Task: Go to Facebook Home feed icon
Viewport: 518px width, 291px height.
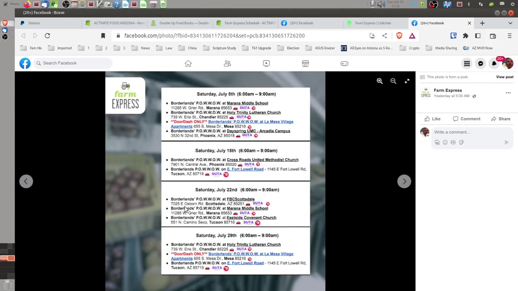Action: click(x=188, y=63)
